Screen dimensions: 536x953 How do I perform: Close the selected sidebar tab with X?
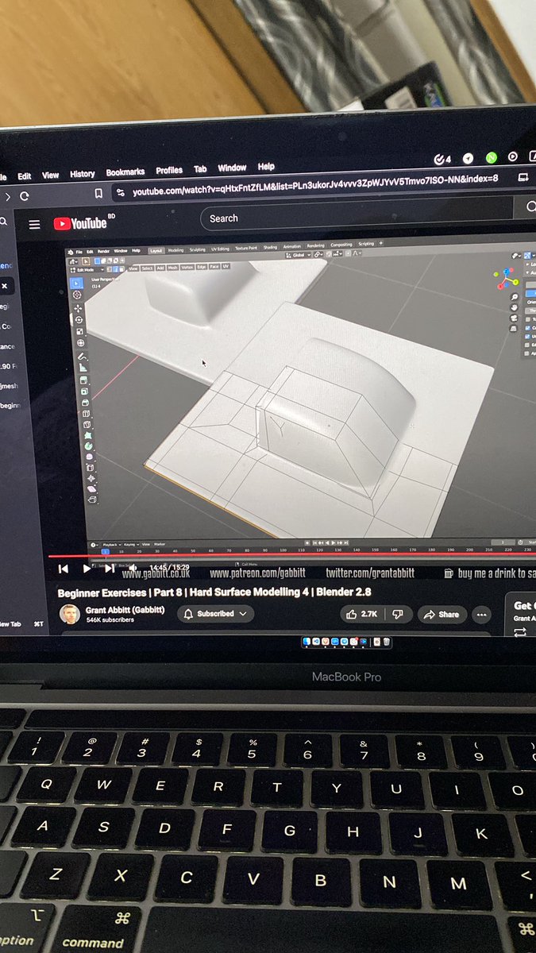click(3, 286)
